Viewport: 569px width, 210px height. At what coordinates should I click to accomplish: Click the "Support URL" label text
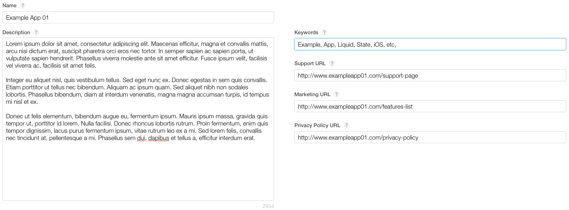tap(310, 64)
